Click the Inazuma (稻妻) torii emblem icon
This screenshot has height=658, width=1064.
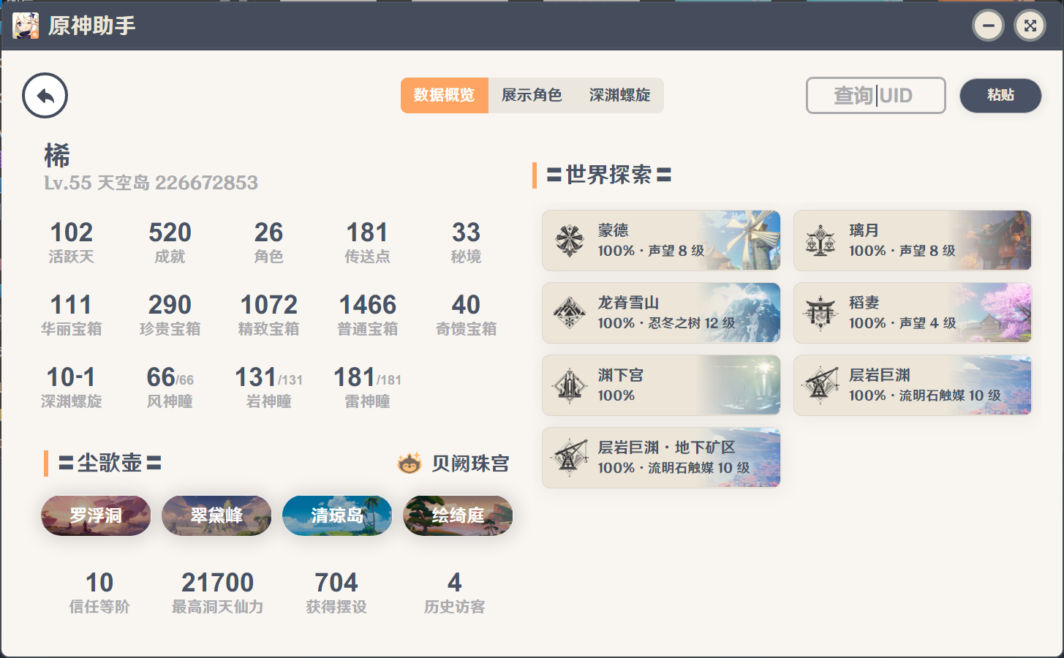820,313
